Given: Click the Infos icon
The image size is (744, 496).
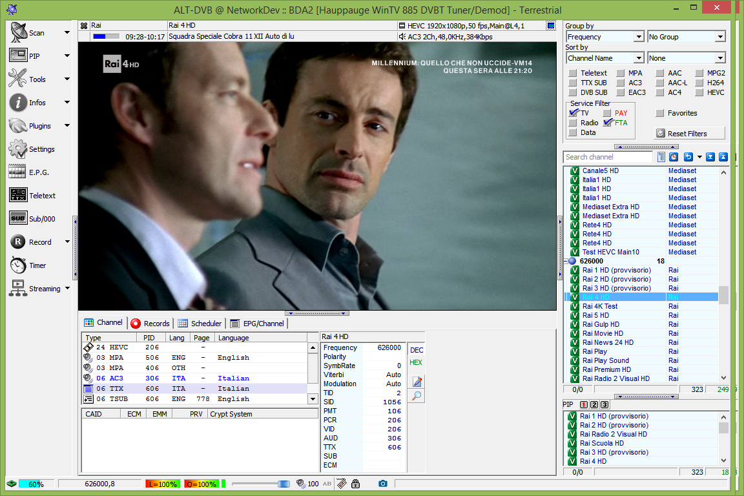Looking at the screenshot, I should click(18, 102).
